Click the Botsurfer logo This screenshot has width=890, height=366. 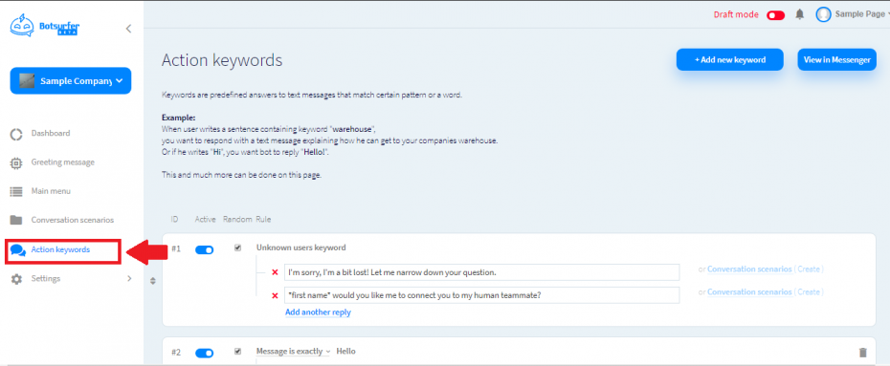click(44, 26)
